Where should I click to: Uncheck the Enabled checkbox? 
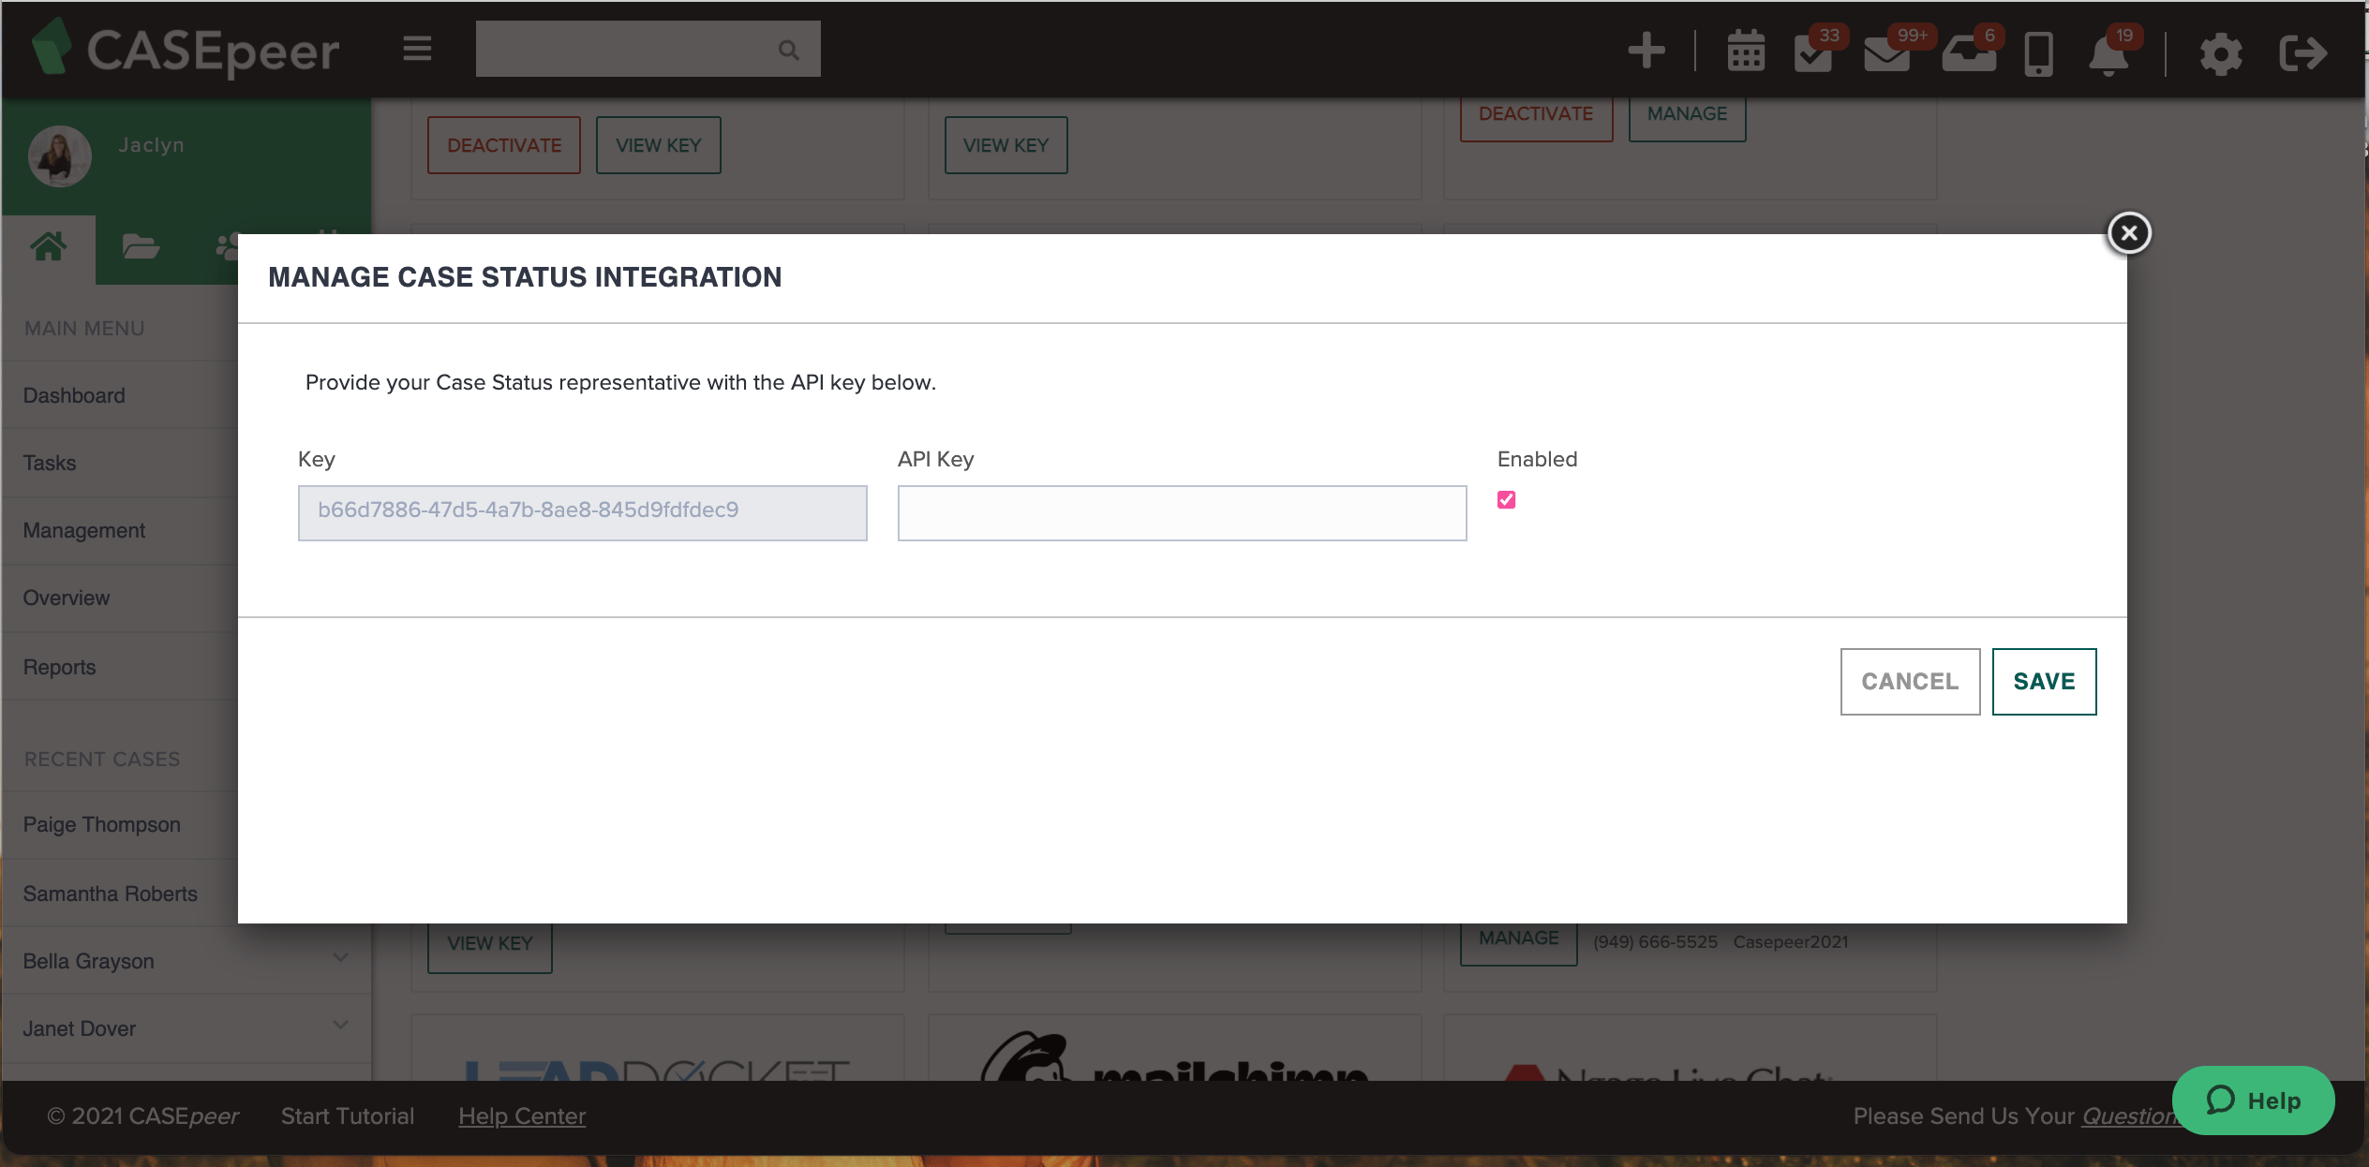pos(1506,500)
